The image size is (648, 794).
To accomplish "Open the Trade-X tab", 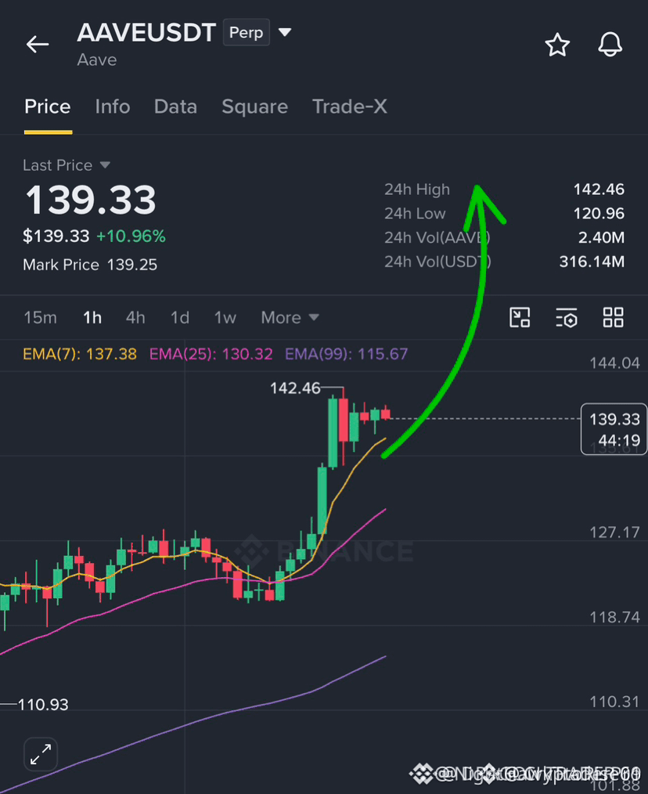I will coord(349,106).
